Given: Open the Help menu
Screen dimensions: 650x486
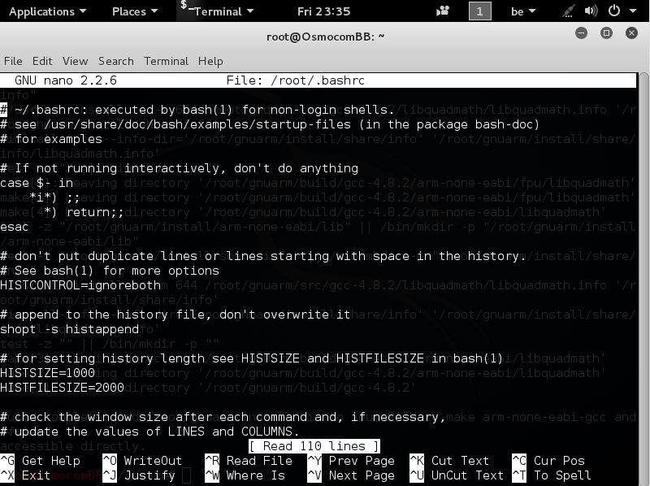Looking at the screenshot, I should tap(210, 61).
